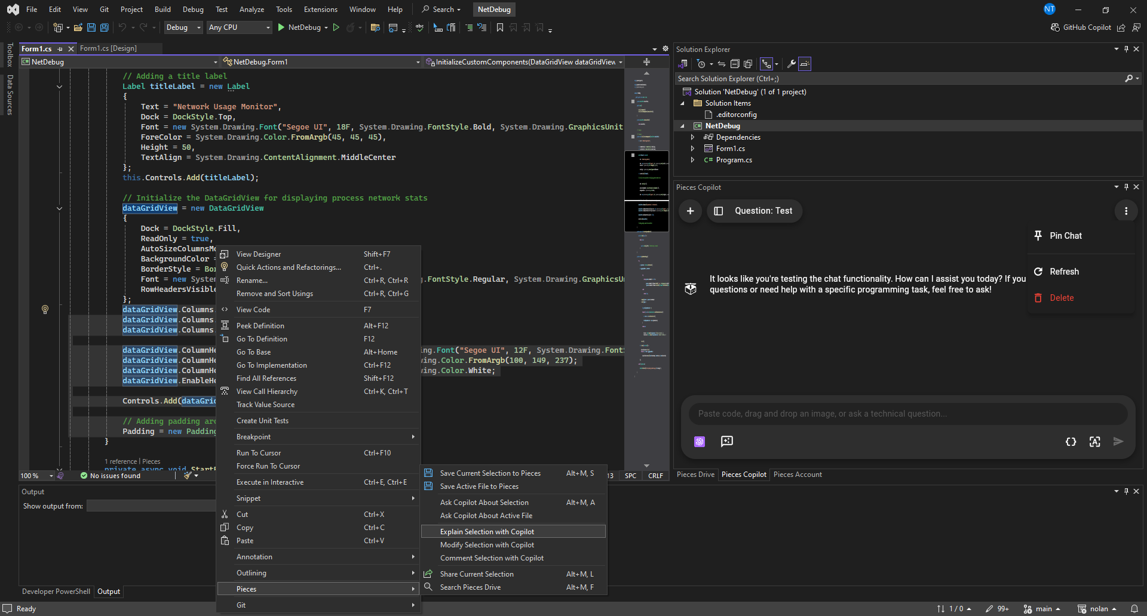1147x616 pixels.
Task: Collapse the Solution Items folder node
Action: click(682, 103)
